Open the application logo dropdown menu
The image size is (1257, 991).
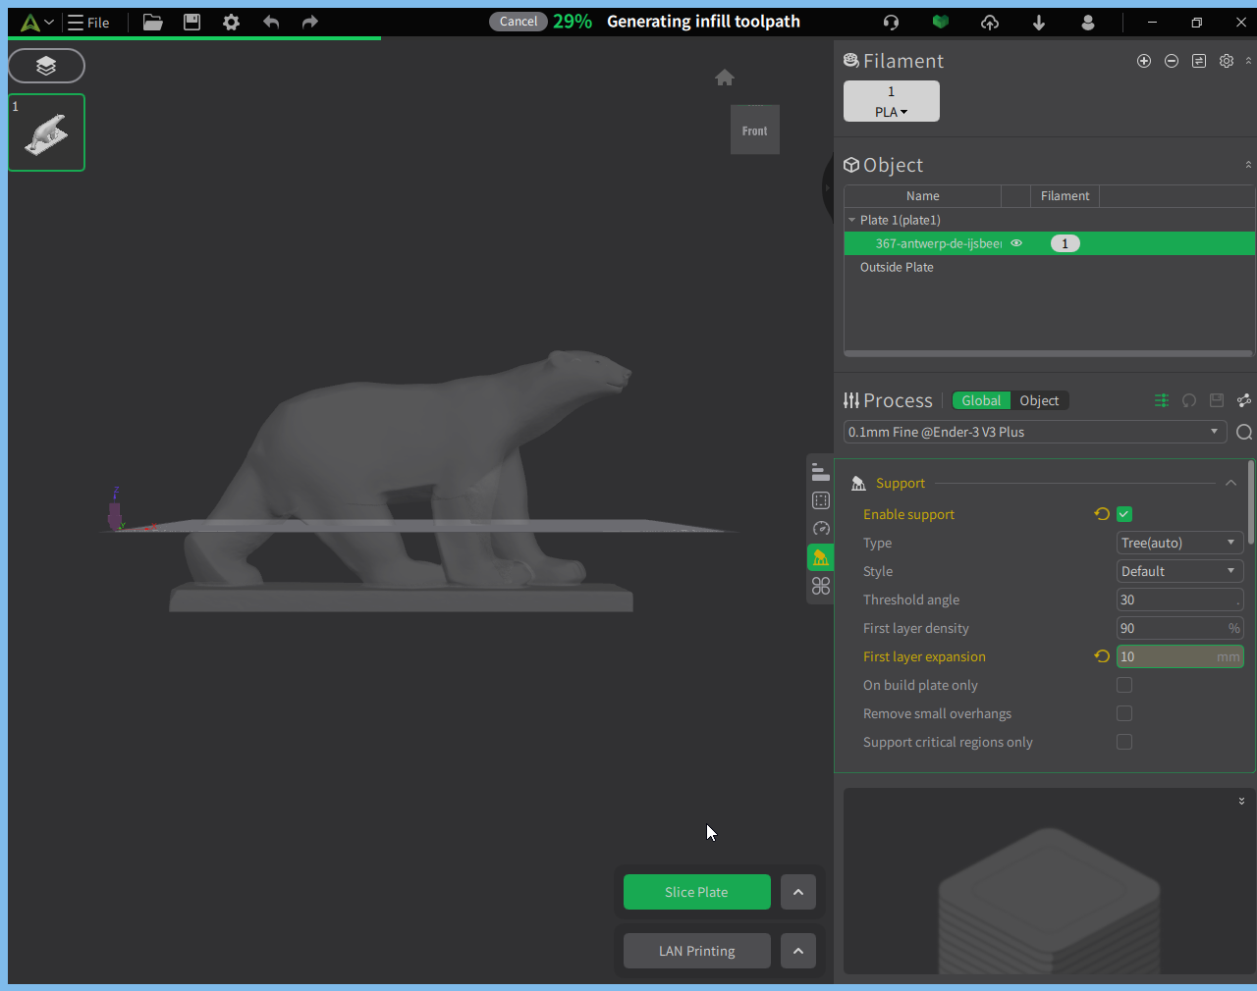[37, 22]
